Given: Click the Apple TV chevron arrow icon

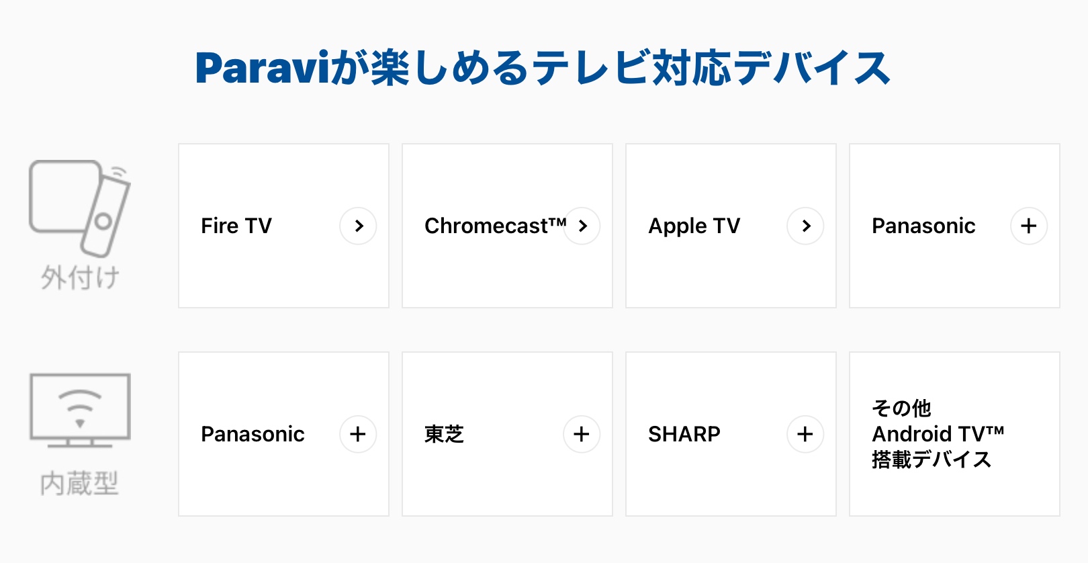Looking at the screenshot, I should pos(805,226).
